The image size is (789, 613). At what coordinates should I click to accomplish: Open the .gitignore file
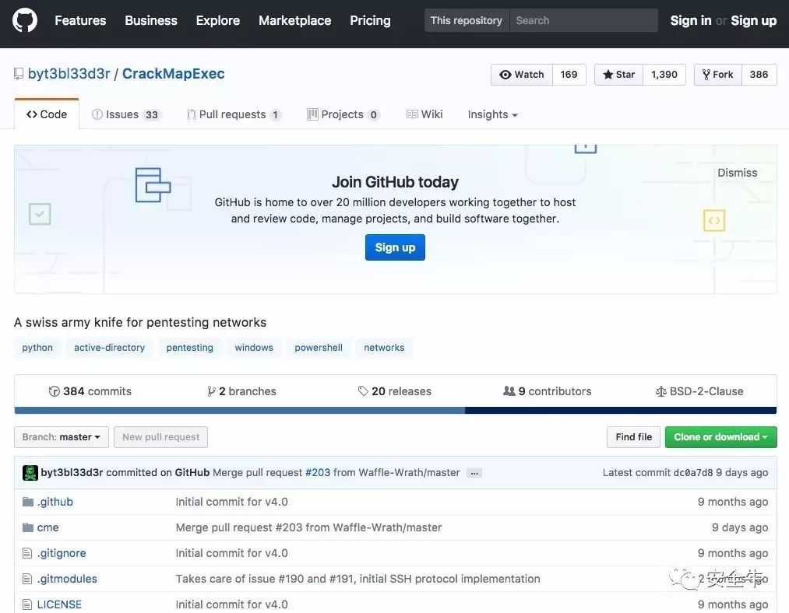coord(62,553)
